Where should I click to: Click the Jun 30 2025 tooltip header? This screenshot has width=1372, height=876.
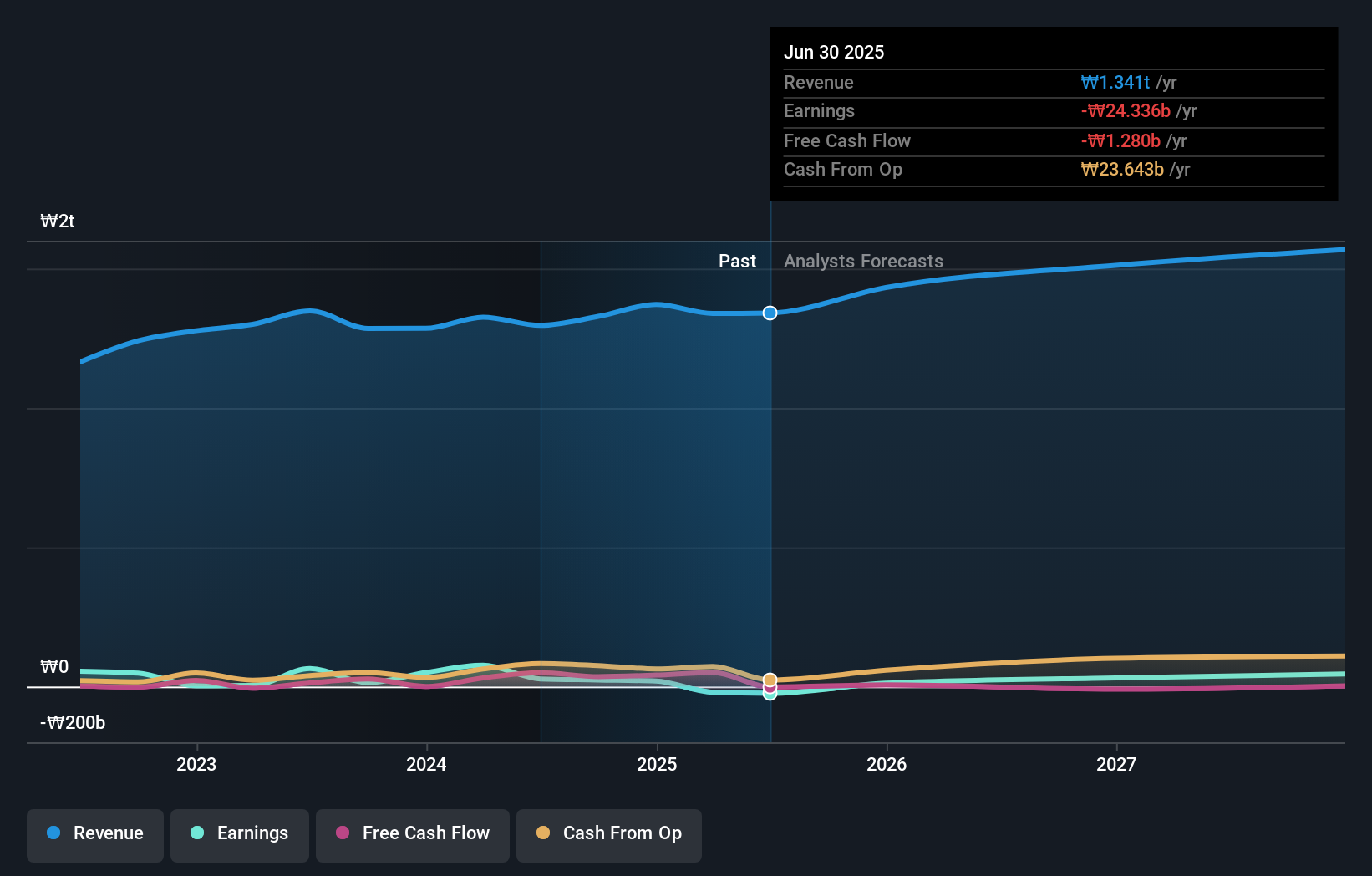834,52
